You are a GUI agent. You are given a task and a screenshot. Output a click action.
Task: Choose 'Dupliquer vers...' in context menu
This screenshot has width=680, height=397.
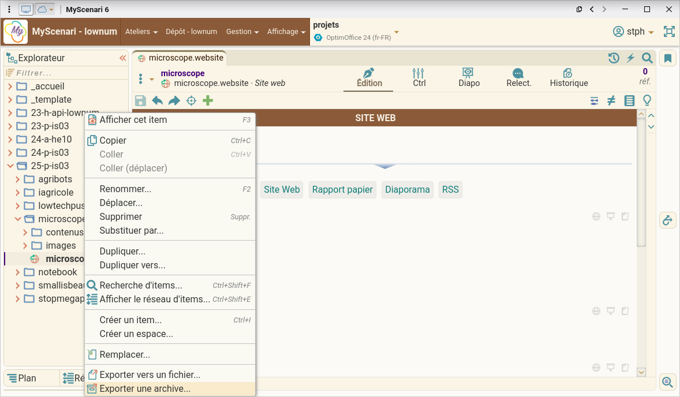coord(132,265)
